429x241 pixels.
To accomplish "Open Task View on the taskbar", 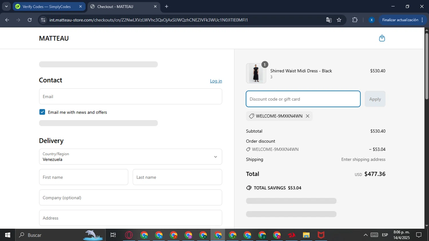I will [x=113, y=235].
